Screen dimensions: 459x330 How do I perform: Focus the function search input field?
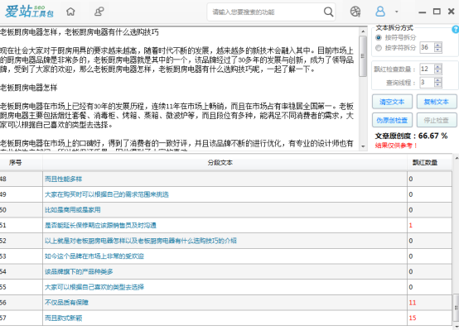(267, 12)
